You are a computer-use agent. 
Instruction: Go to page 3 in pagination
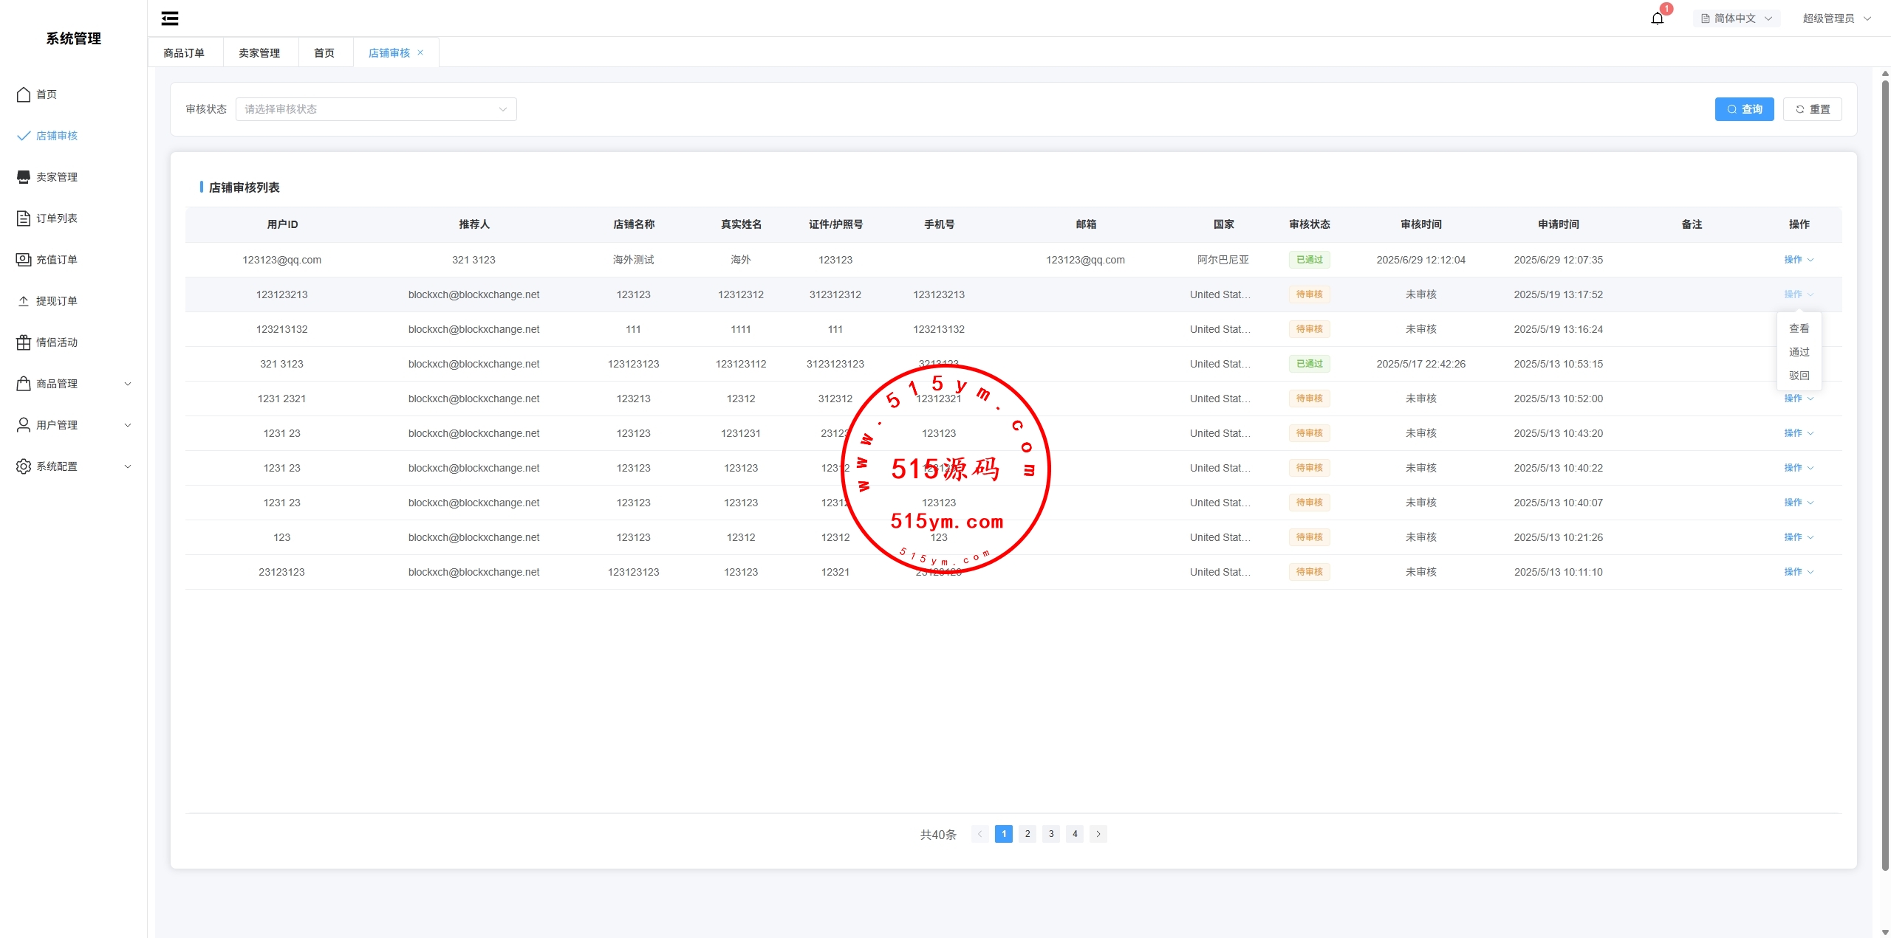point(1051,834)
